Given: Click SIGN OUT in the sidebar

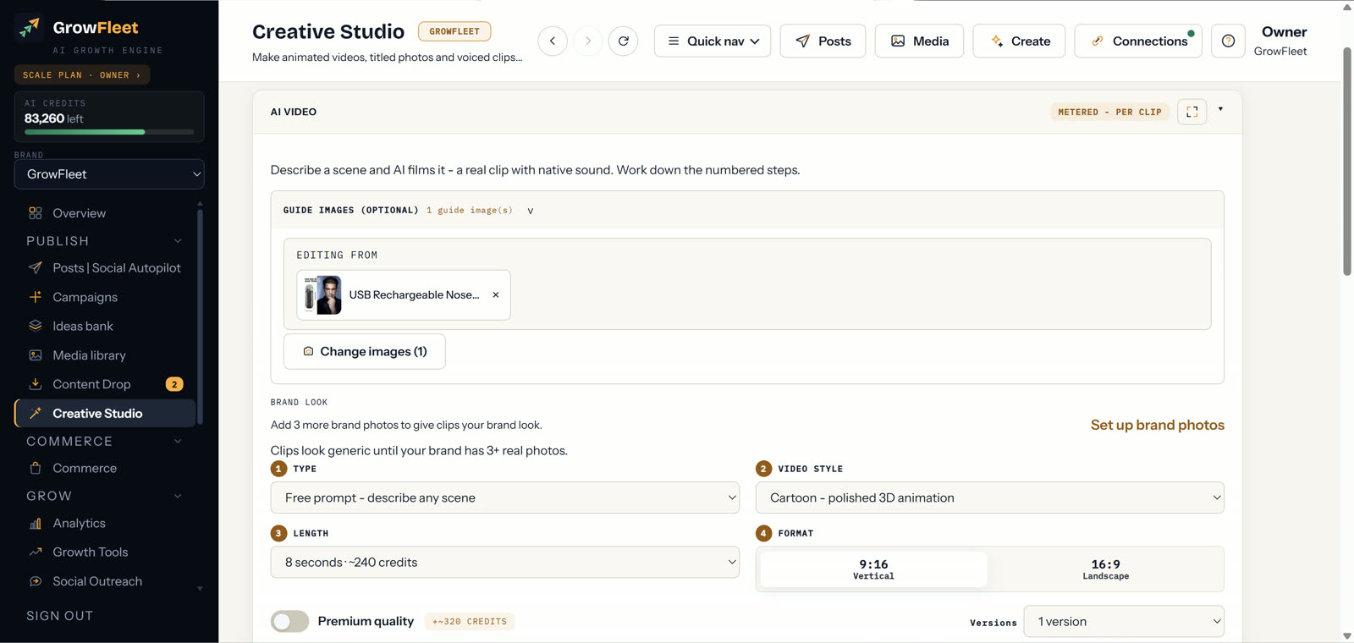Looking at the screenshot, I should (60, 616).
